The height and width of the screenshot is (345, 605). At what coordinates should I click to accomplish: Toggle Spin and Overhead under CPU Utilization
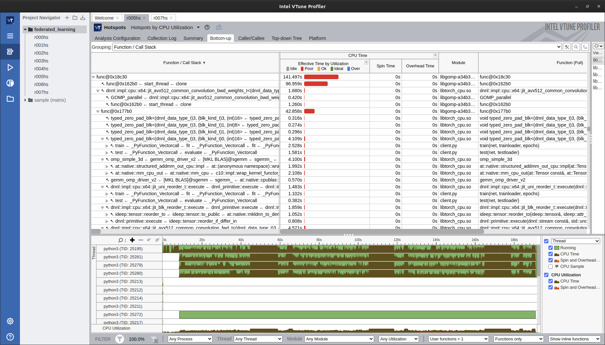[x=551, y=287]
